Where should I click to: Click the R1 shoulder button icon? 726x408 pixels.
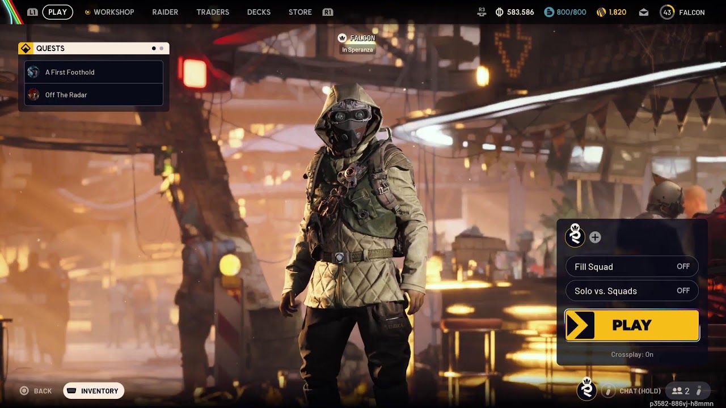pyautogui.click(x=327, y=12)
